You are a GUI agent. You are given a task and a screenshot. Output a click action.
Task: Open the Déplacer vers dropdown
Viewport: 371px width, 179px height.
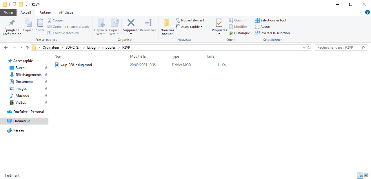[x=101, y=32]
